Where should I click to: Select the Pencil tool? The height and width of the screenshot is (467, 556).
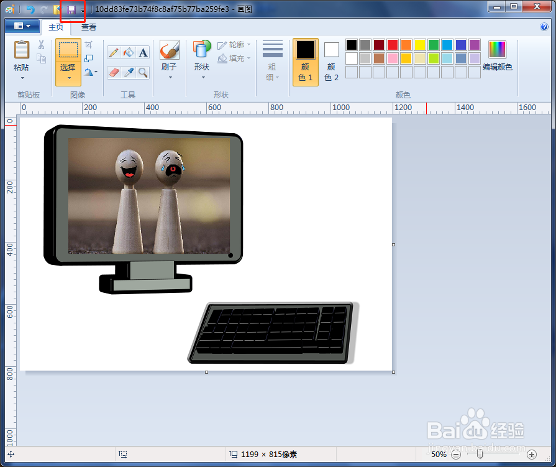pos(114,52)
